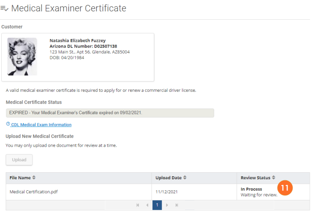The width and height of the screenshot is (312, 214).
Task: Click the EXPIRED certificate status field
Action: coord(109,113)
